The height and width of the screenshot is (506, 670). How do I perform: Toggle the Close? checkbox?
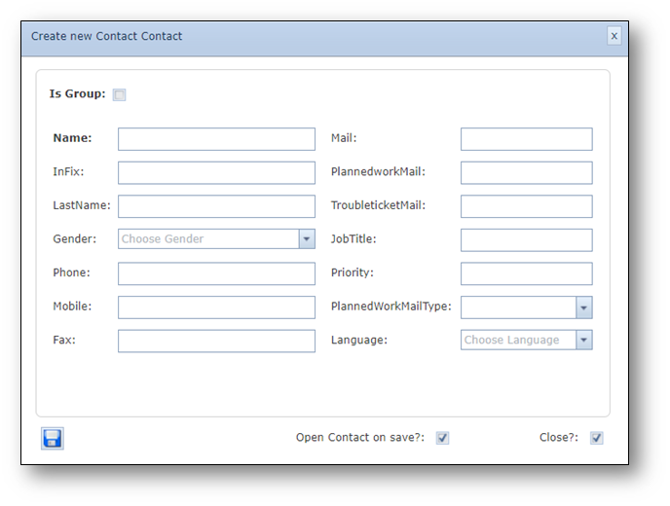[597, 438]
